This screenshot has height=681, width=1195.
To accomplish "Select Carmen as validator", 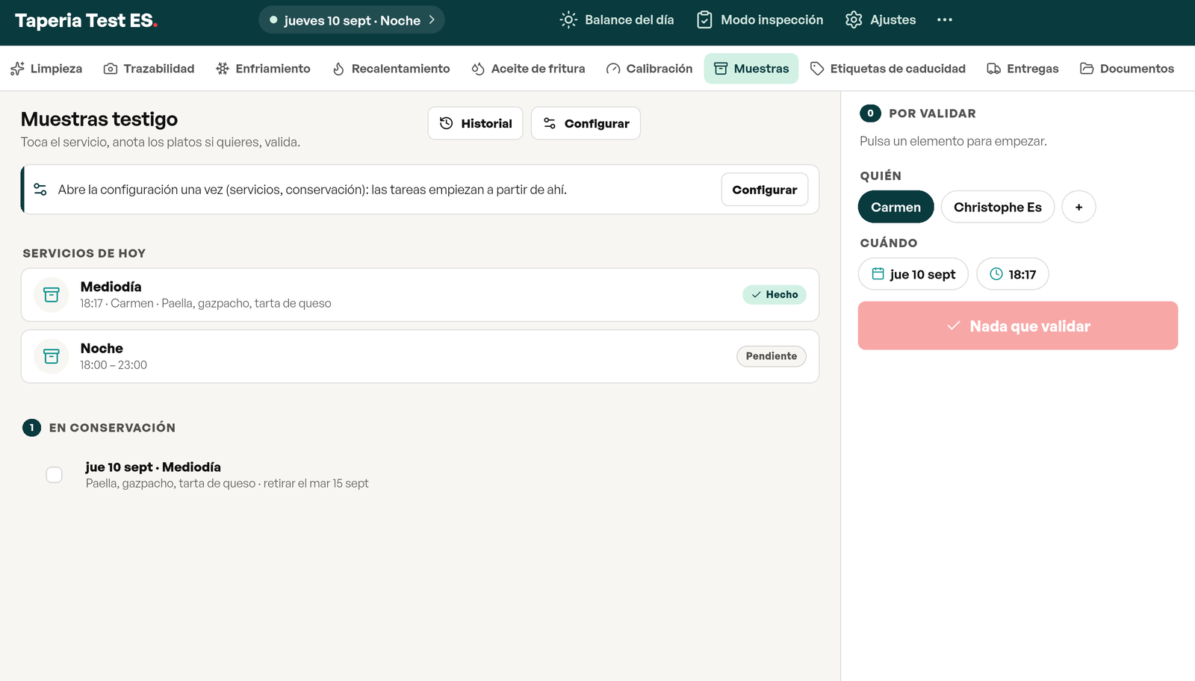I will (x=896, y=207).
